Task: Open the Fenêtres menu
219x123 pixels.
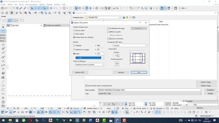Action: 57,4
